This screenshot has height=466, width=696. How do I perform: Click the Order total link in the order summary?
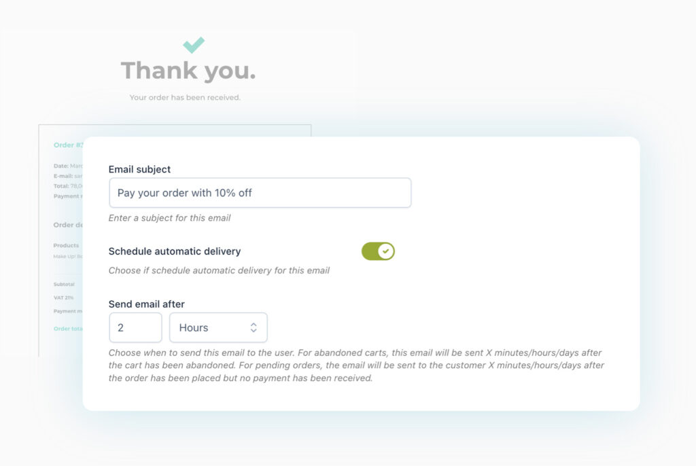point(66,328)
